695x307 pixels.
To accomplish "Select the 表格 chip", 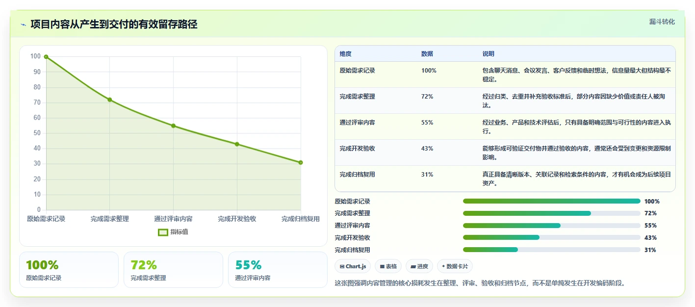I will (x=388, y=266).
